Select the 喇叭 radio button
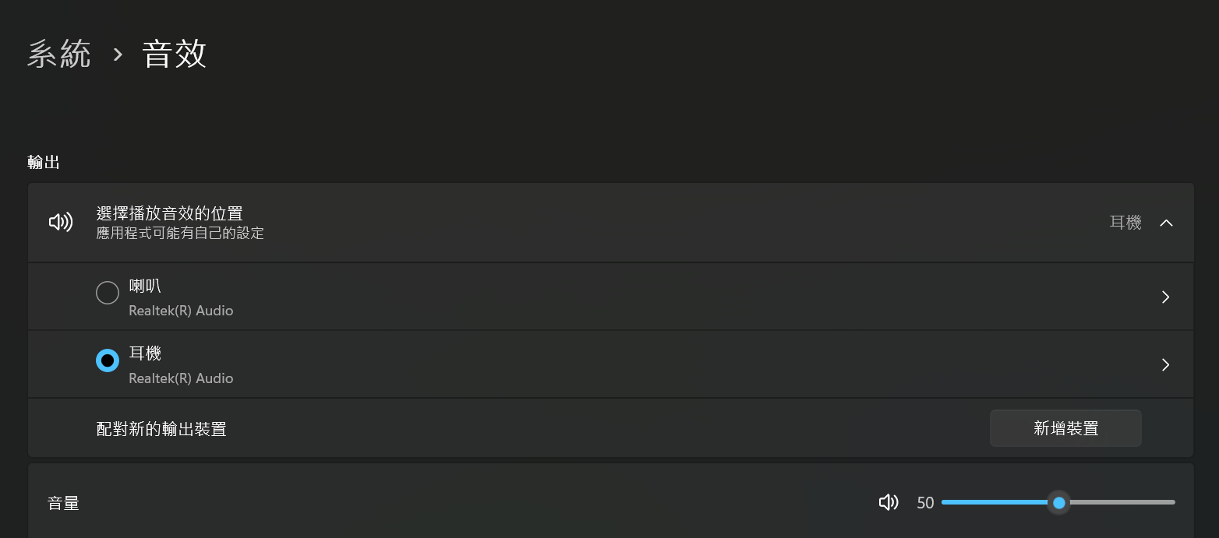The height and width of the screenshot is (538, 1219). coord(108,293)
